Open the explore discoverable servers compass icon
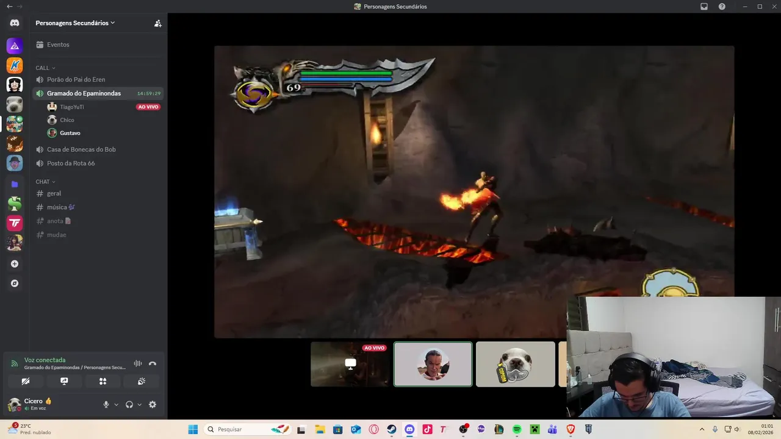 pos(15,284)
